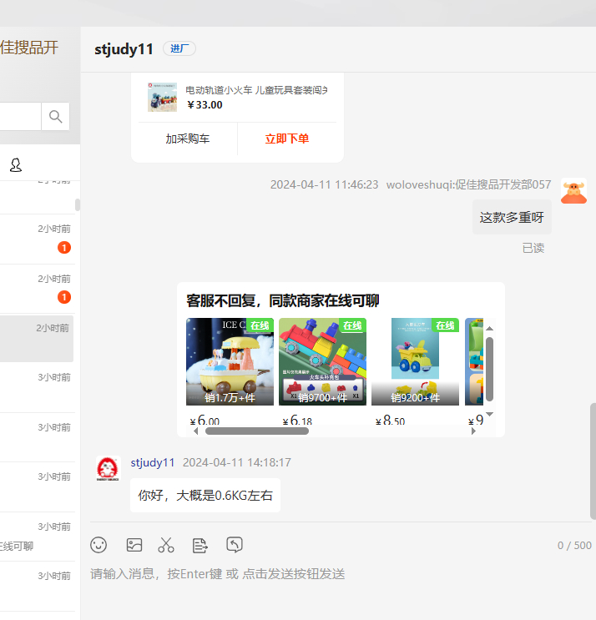Screen dimensions: 596x620
Task: Click the orange avatar of woloveshuqi
Action: point(573,191)
